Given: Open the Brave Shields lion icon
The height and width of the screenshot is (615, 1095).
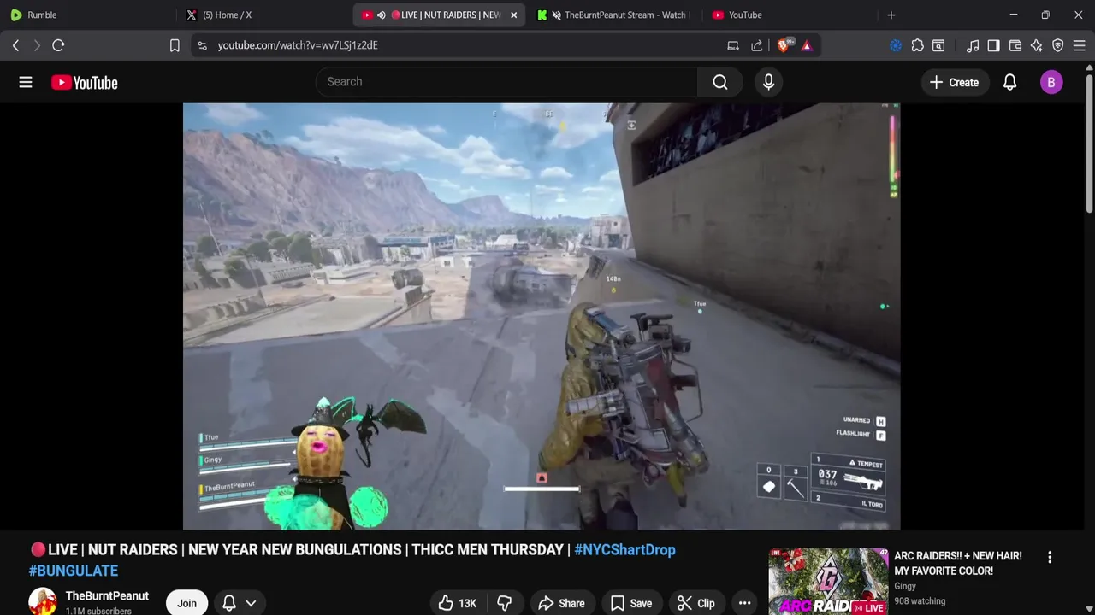Looking at the screenshot, I should point(783,45).
